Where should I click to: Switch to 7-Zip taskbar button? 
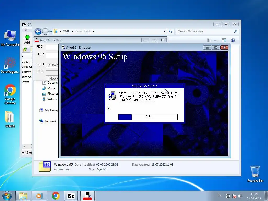71,196
